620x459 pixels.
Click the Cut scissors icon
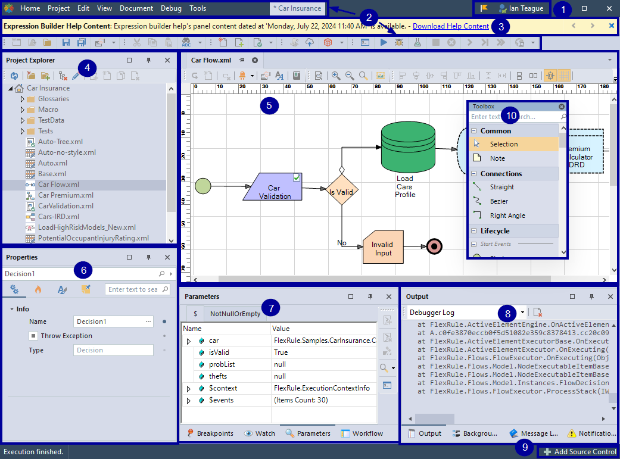tap(137, 42)
